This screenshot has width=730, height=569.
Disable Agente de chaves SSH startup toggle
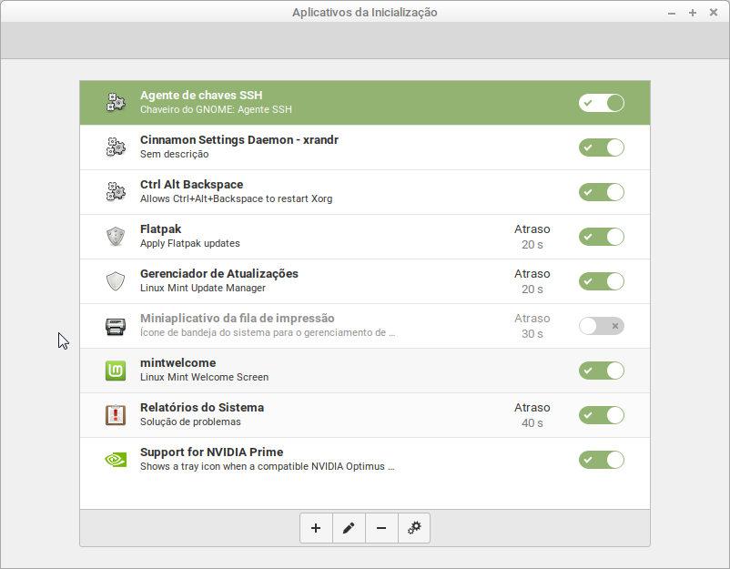[x=602, y=103]
